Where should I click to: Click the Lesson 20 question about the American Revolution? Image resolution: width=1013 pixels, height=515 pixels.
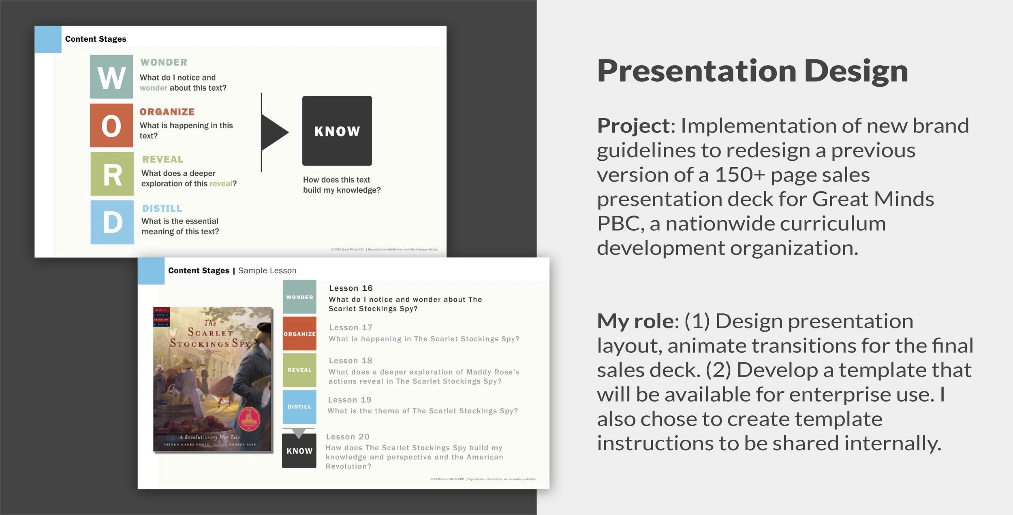(x=415, y=457)
